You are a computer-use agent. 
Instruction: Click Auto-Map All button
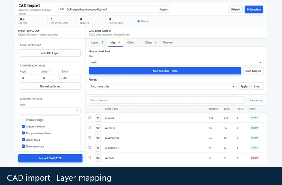[253, 71]
